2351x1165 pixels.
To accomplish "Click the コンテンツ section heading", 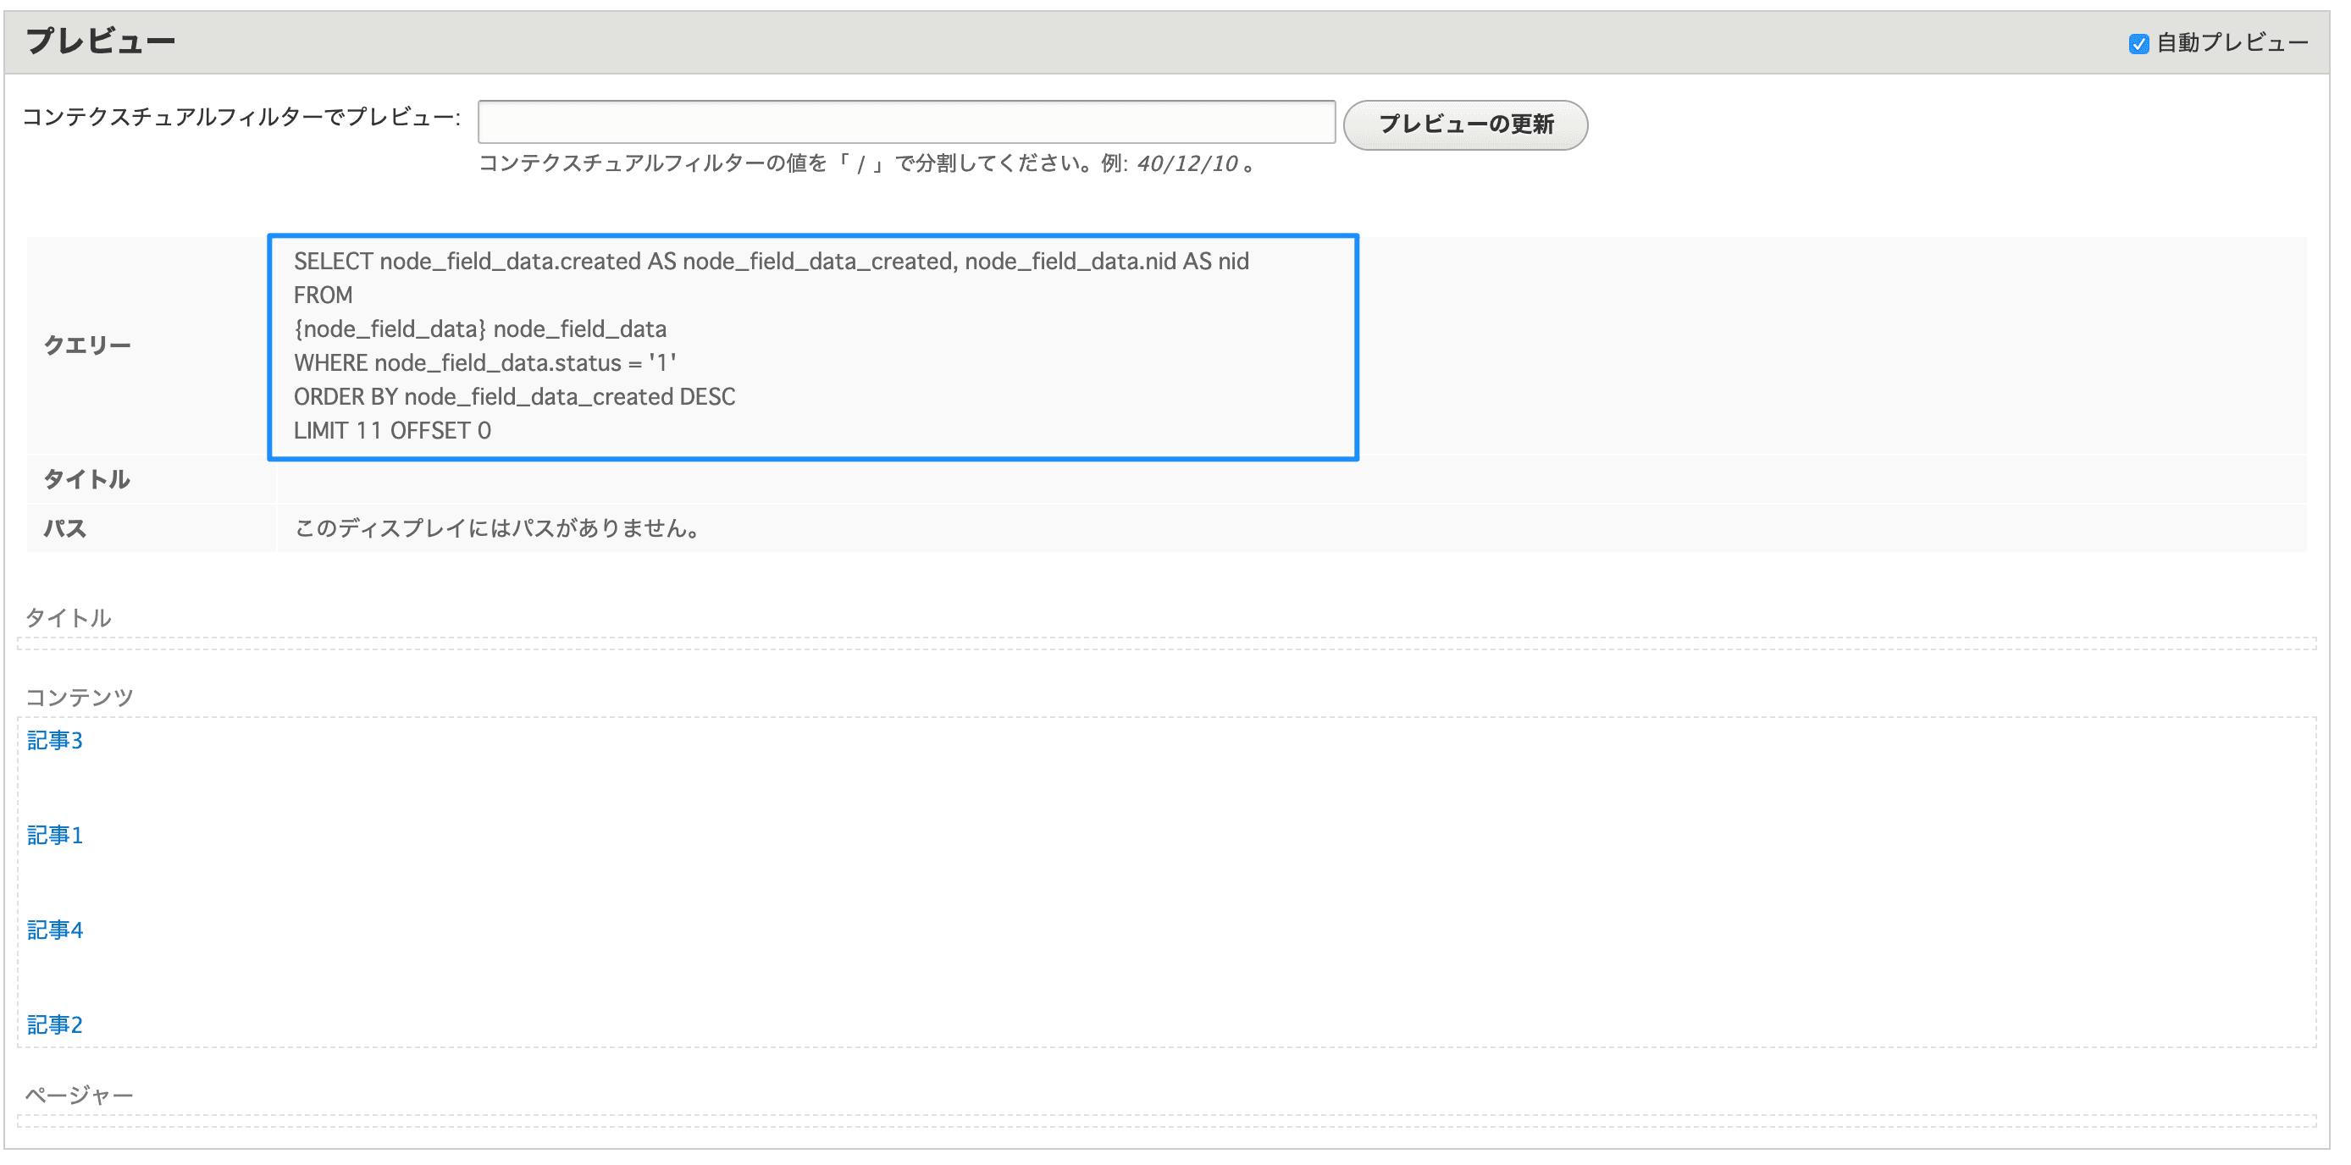I will pos(80,697).
